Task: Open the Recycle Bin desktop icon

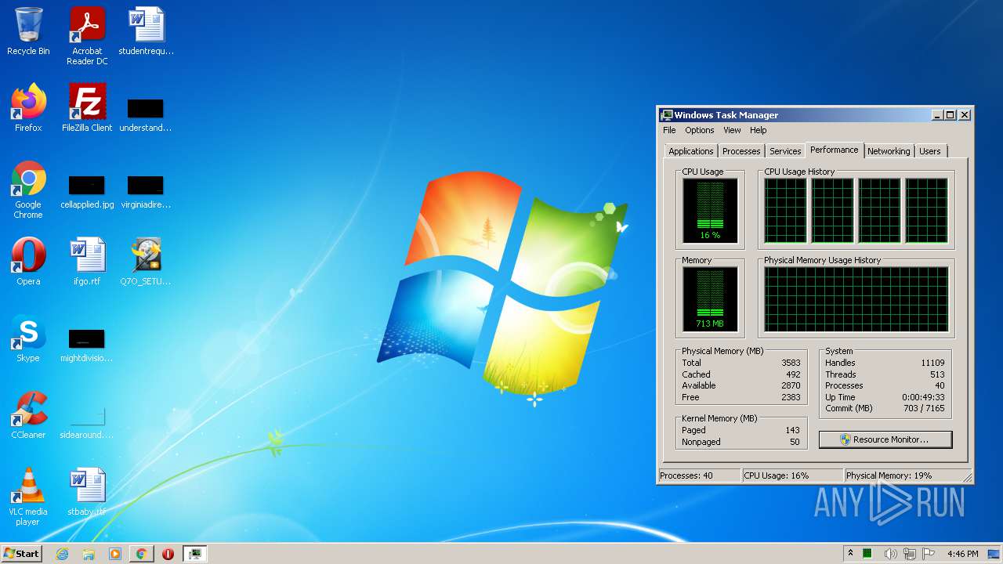Action: click(28, 31)
